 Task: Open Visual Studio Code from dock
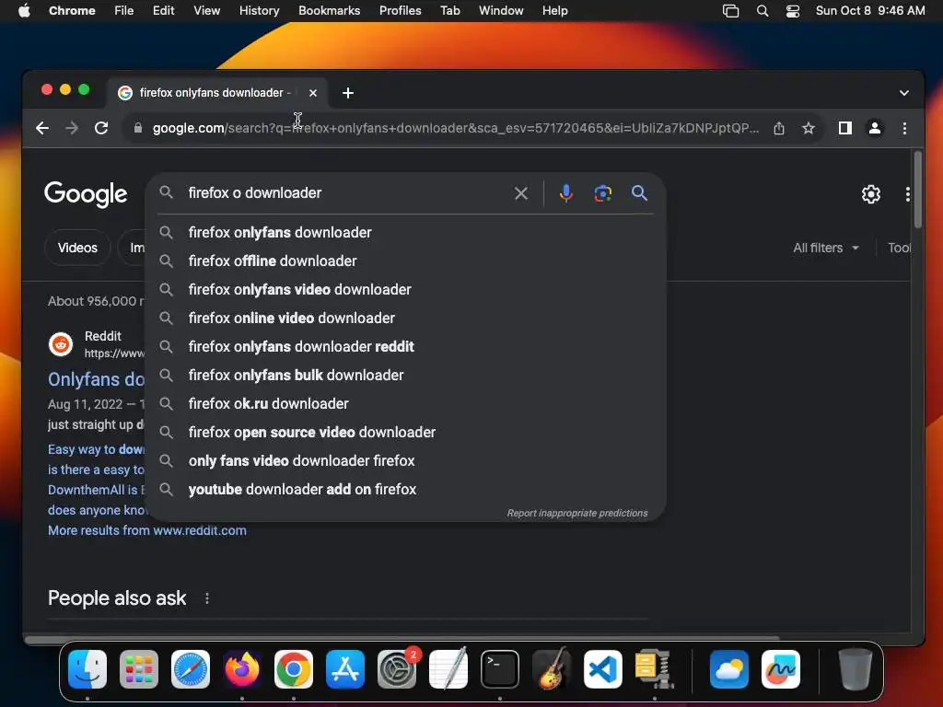pos(603,669)
